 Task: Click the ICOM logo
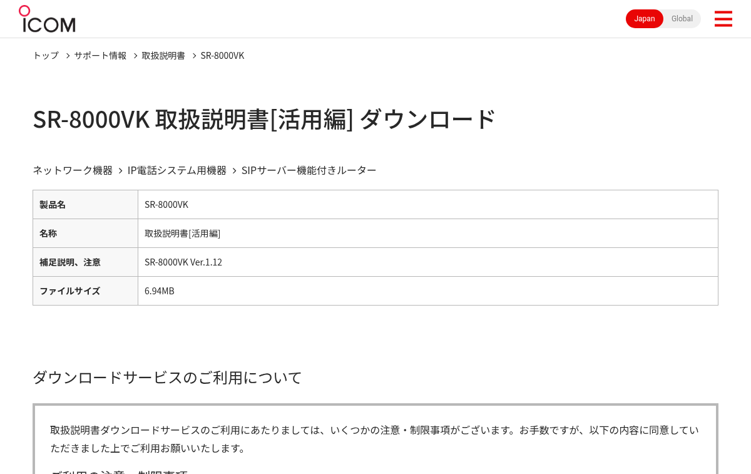tap(47, 19)
